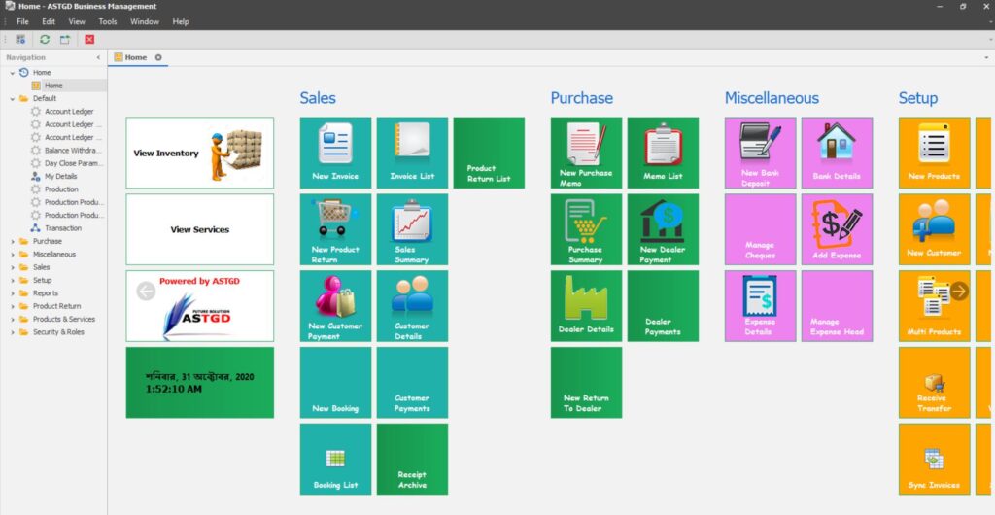Expand the Purchase folder in navigation
The width and height of the screenshot is (995, 515).
pyautogui.click(x=12, y=241)
